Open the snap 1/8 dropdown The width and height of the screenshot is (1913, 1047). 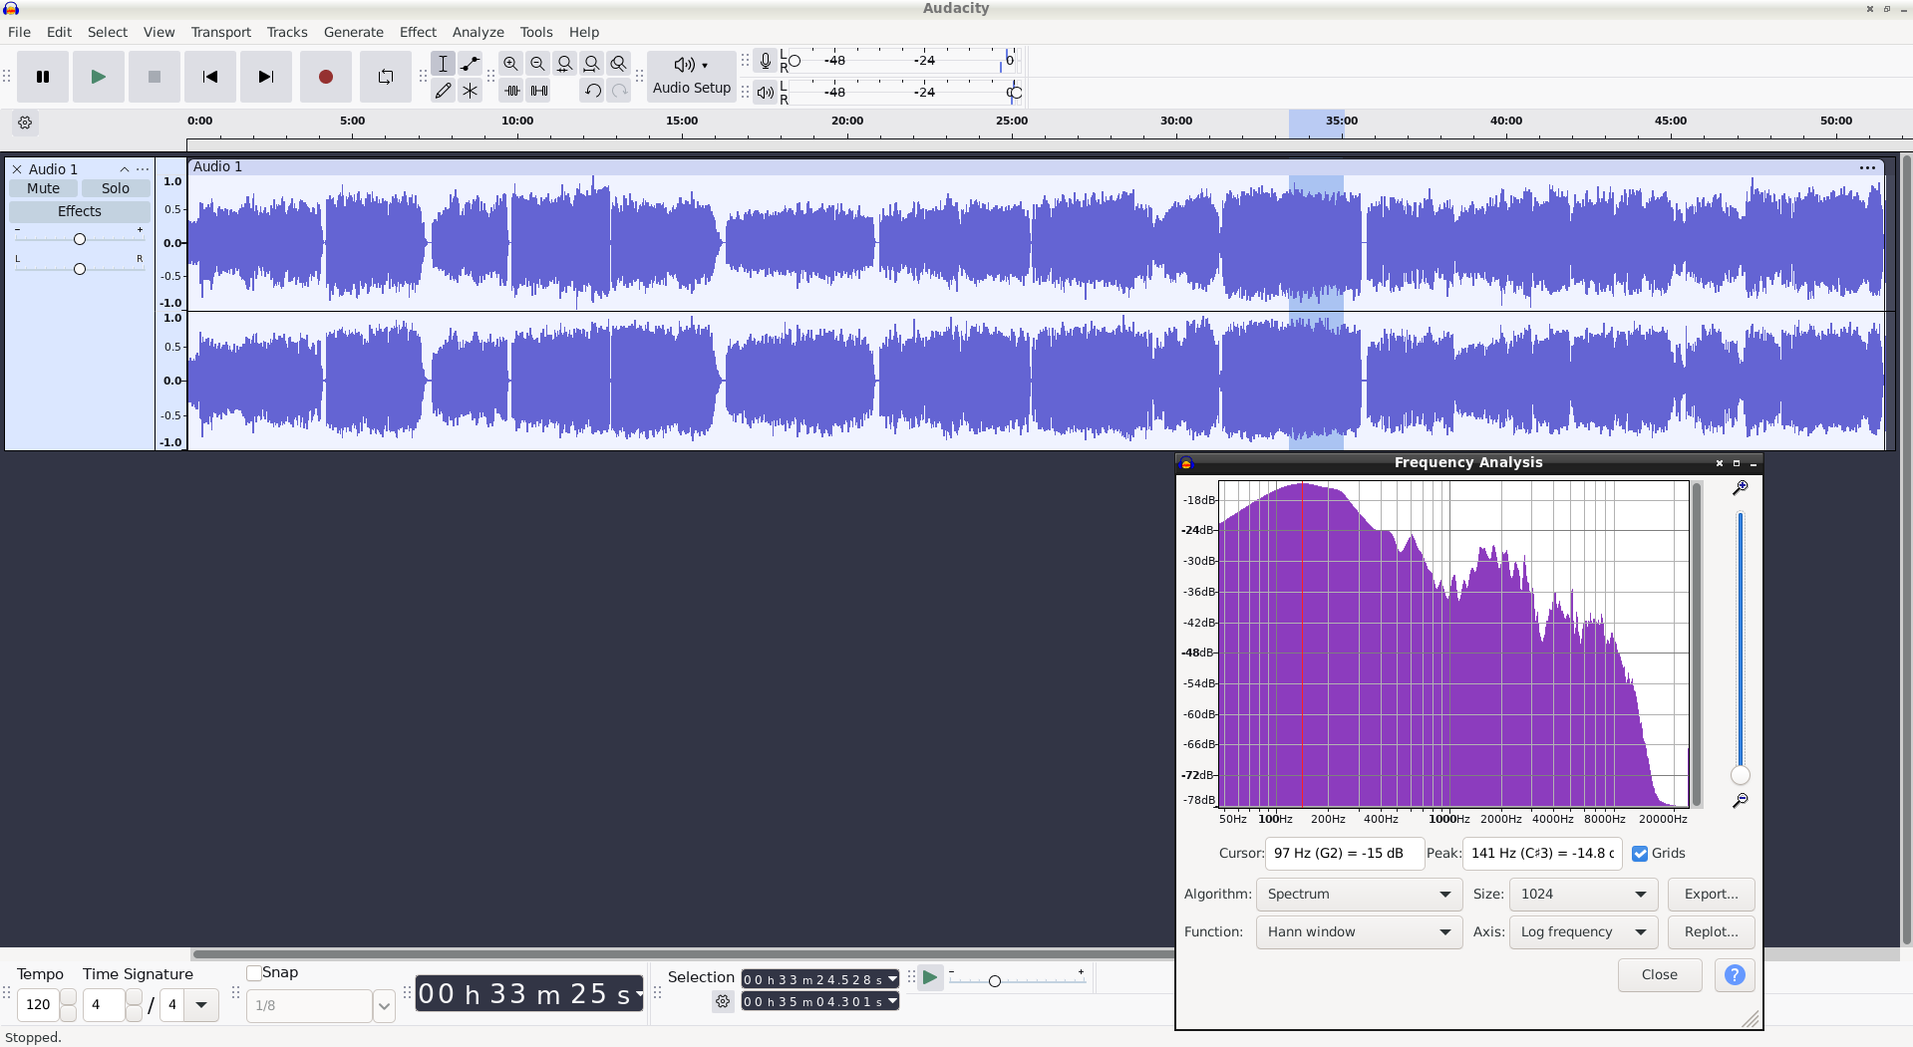(385, 1006)
